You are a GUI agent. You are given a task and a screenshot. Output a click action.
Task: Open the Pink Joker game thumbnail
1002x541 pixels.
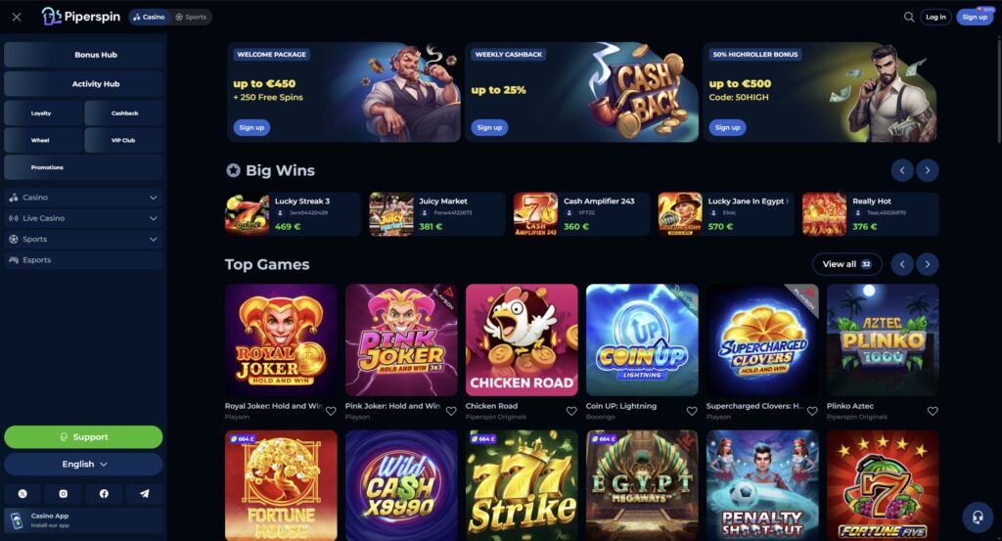[401, 339]
